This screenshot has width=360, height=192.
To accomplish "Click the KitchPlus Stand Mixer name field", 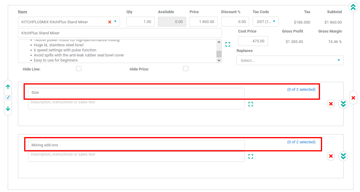I will [x=120, y=33].
